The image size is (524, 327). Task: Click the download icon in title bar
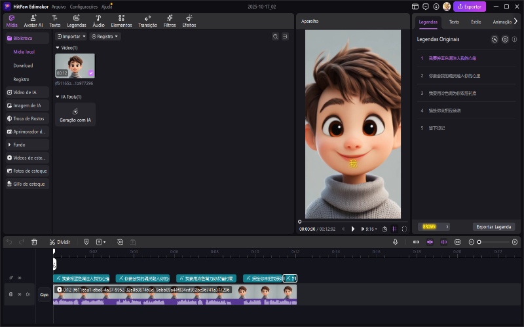point(436,7)
